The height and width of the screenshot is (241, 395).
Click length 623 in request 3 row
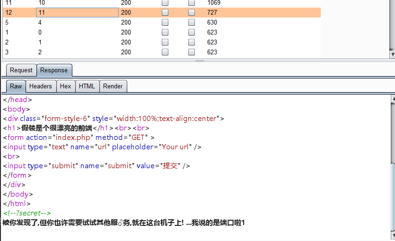point(212,52)
